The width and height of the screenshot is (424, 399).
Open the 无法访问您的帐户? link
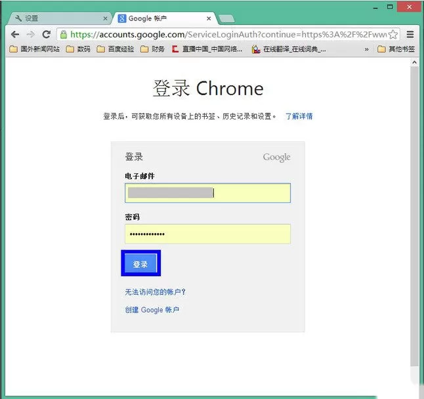tap(155, 292)
